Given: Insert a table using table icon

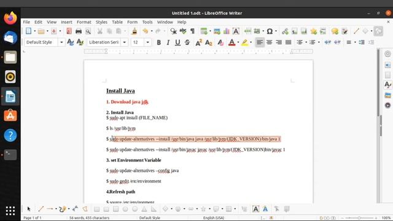Looking at the screenshot, I should click(204, 31).
